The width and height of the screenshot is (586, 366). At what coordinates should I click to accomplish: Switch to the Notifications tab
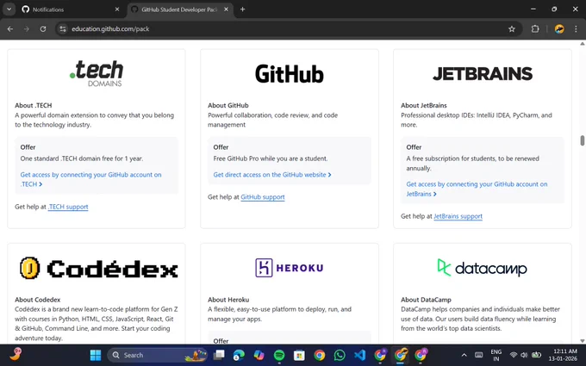point(71,9)
